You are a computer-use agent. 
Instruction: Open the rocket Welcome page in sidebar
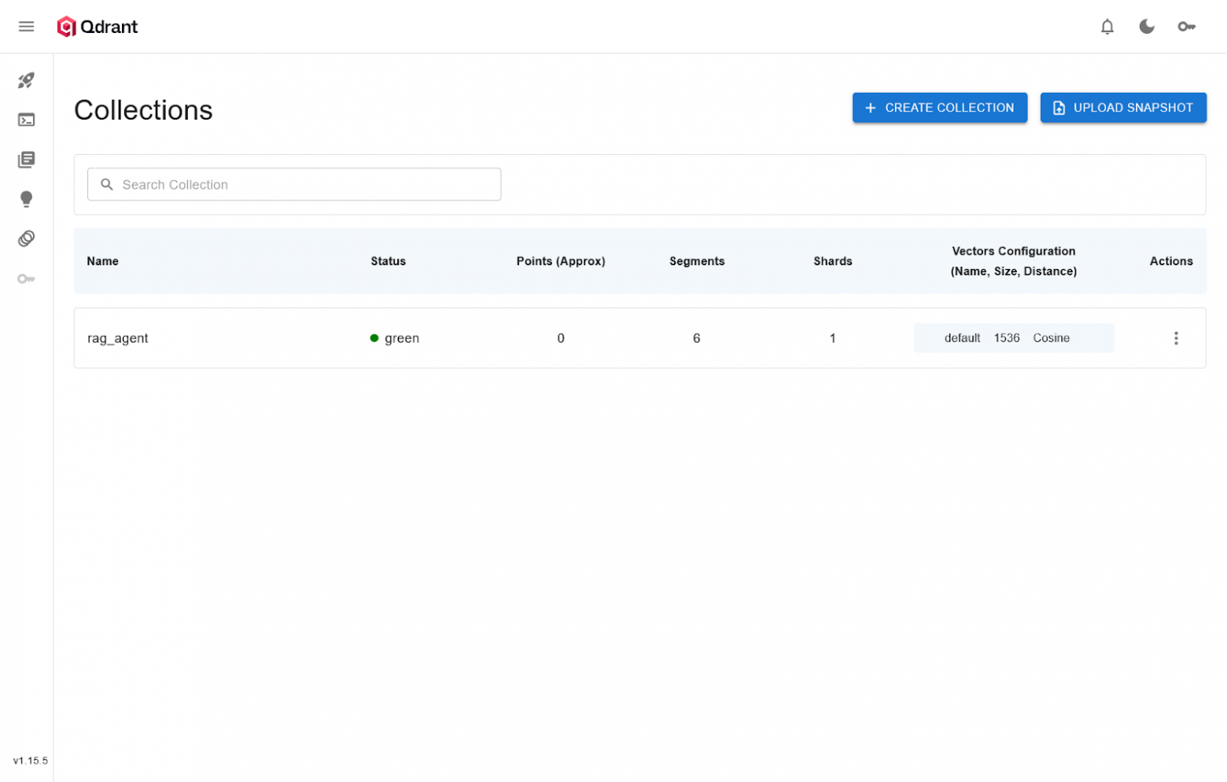click(26, 80)
